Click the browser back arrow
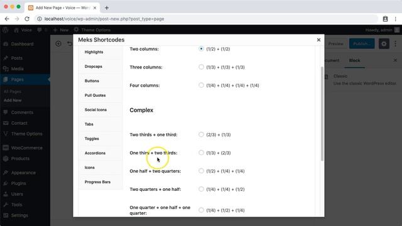 (x=7, y=19)
